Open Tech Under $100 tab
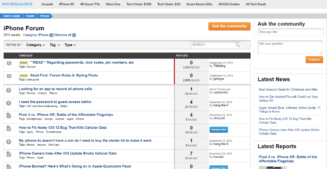This screenshot has height=169, width=327. 139,4
